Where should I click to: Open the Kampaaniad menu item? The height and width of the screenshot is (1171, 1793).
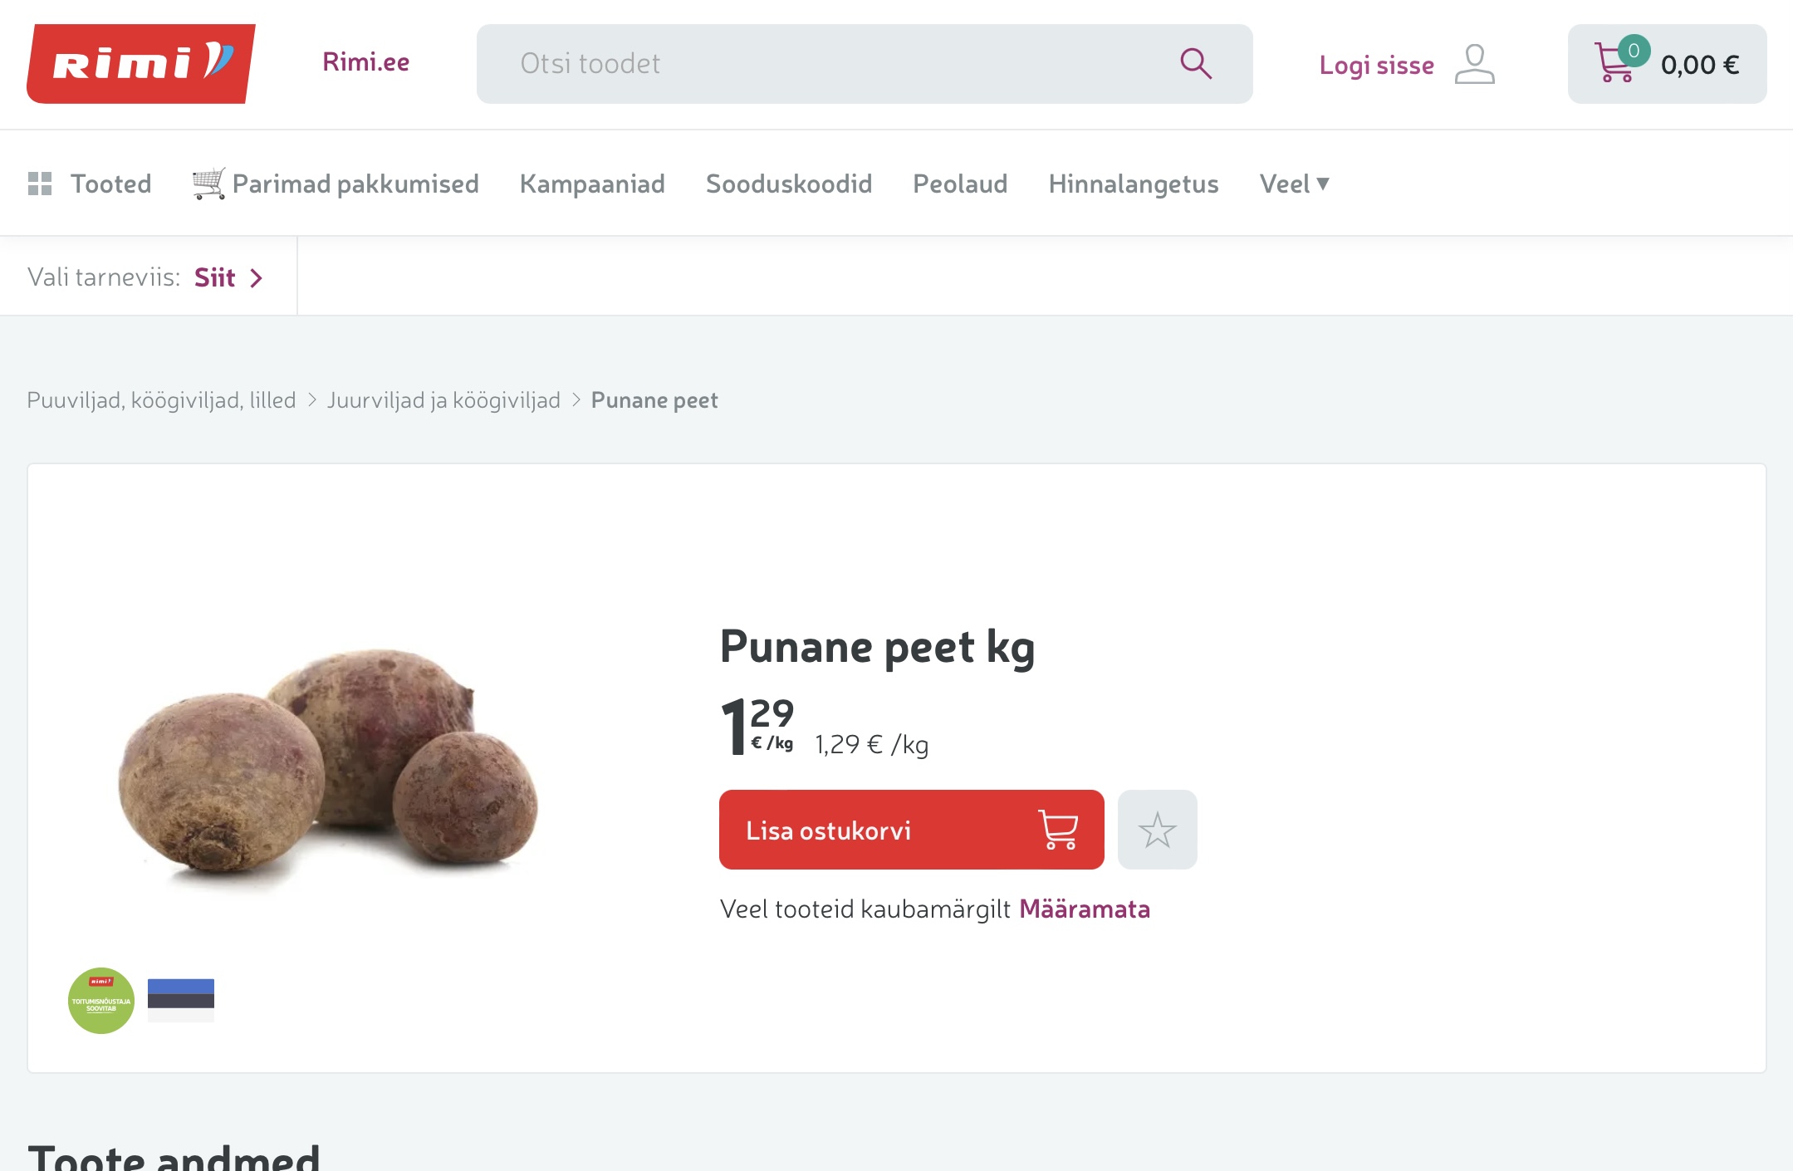[x=592, y=184]
